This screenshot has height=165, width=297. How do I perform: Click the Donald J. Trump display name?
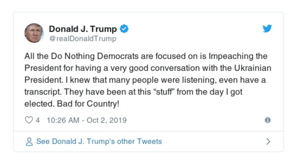coord(83,29)
